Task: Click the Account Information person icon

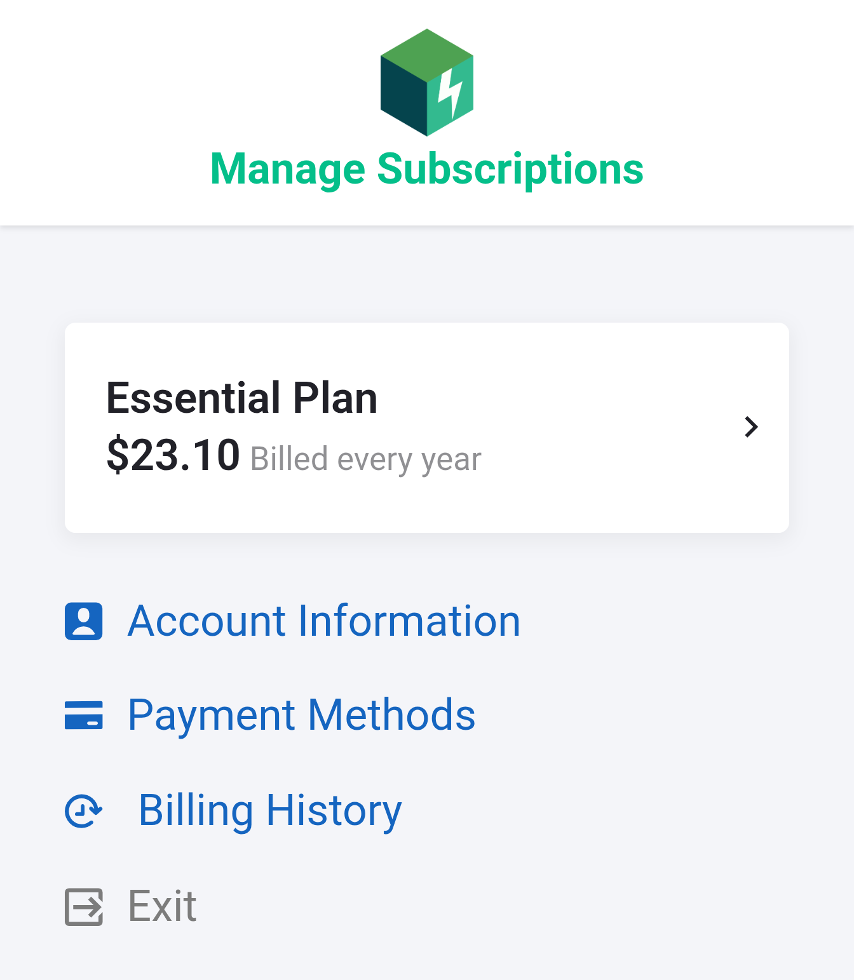Action: (83, 621)
